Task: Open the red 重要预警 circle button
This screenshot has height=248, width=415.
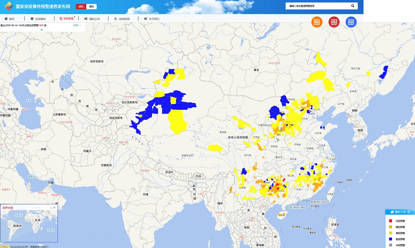Action: click(x=334, y=22)
